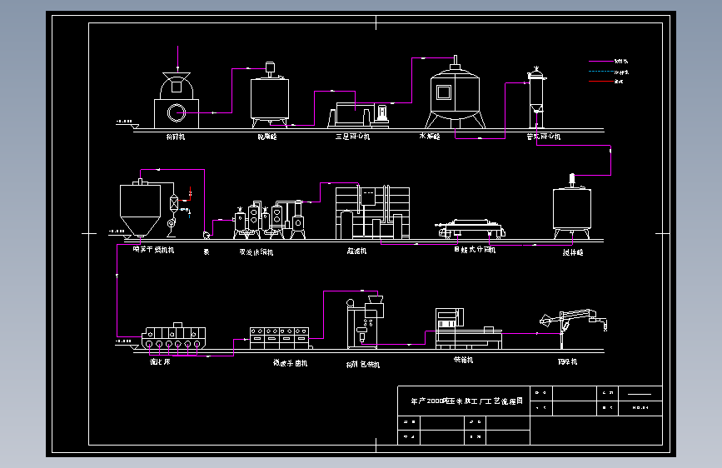Image resolution: width=722 pixels, height=468 pixels.
Task: Select the 超滤机 ultrafiltration unit symbol
Action: click(x=372, y=212)
